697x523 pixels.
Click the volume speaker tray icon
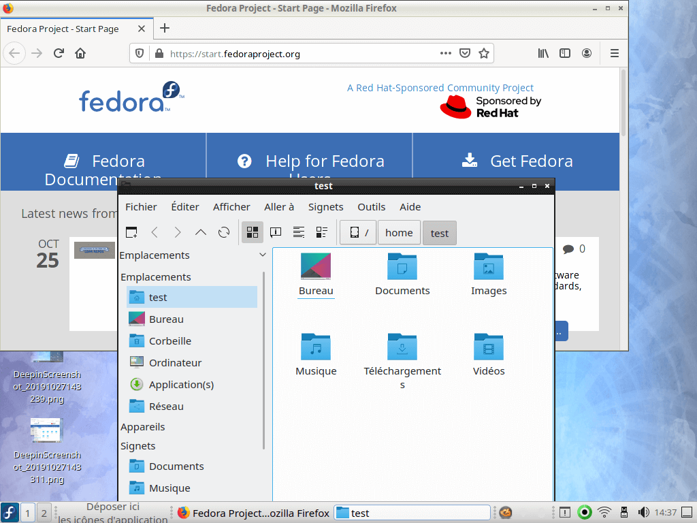[643, 513]
